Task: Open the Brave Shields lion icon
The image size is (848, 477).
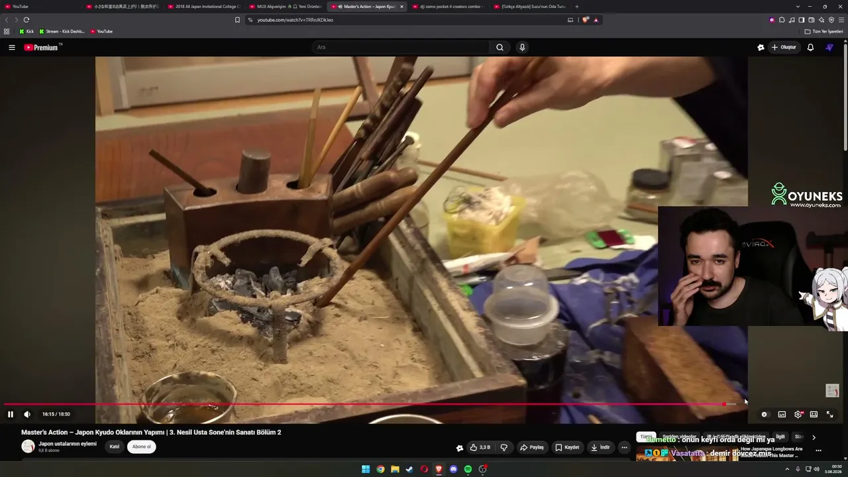Action: (586, 20)
